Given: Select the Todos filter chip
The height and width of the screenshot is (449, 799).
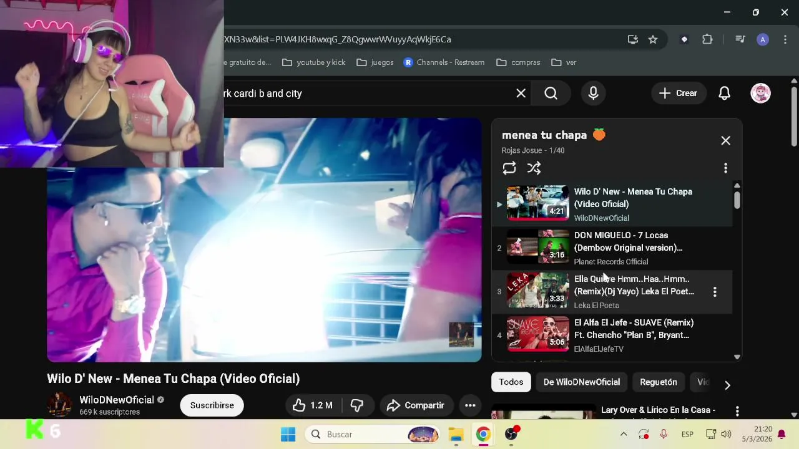Looking at the screenshot, I should [511, 382].
